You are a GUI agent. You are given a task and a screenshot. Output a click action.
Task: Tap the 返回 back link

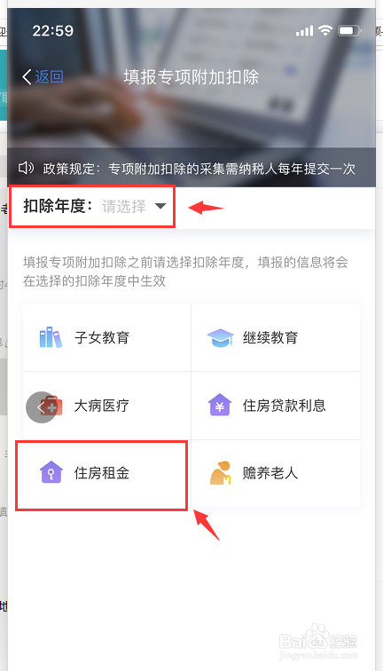[49, 77]
